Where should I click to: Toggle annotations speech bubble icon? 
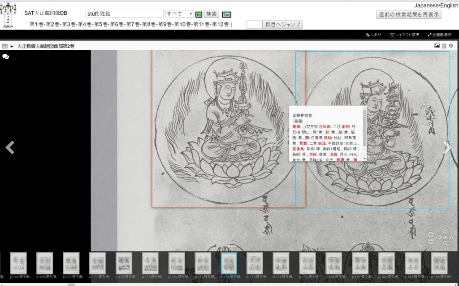(x=5, y=56)
